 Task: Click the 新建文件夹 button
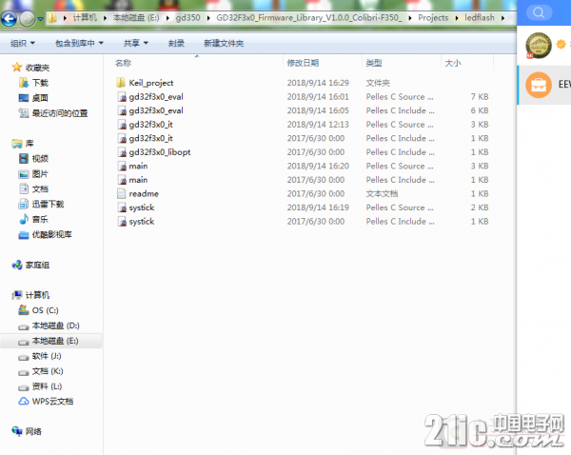tap(224, 44)
